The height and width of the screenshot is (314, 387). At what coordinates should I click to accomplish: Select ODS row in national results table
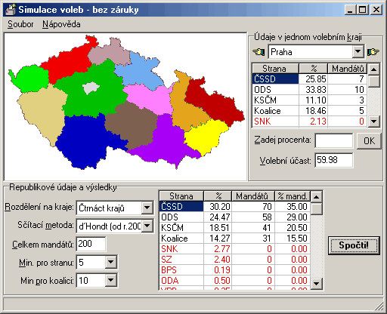pos(234,217)
